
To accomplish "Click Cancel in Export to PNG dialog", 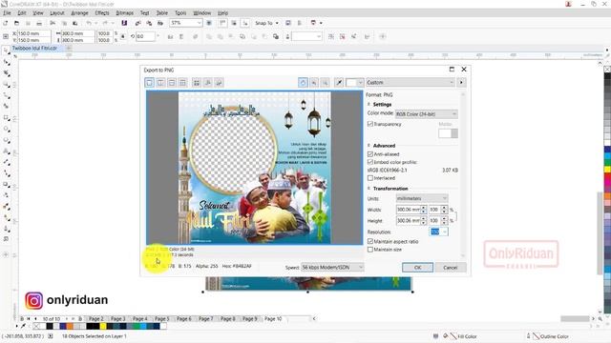I will coord(450,268).
